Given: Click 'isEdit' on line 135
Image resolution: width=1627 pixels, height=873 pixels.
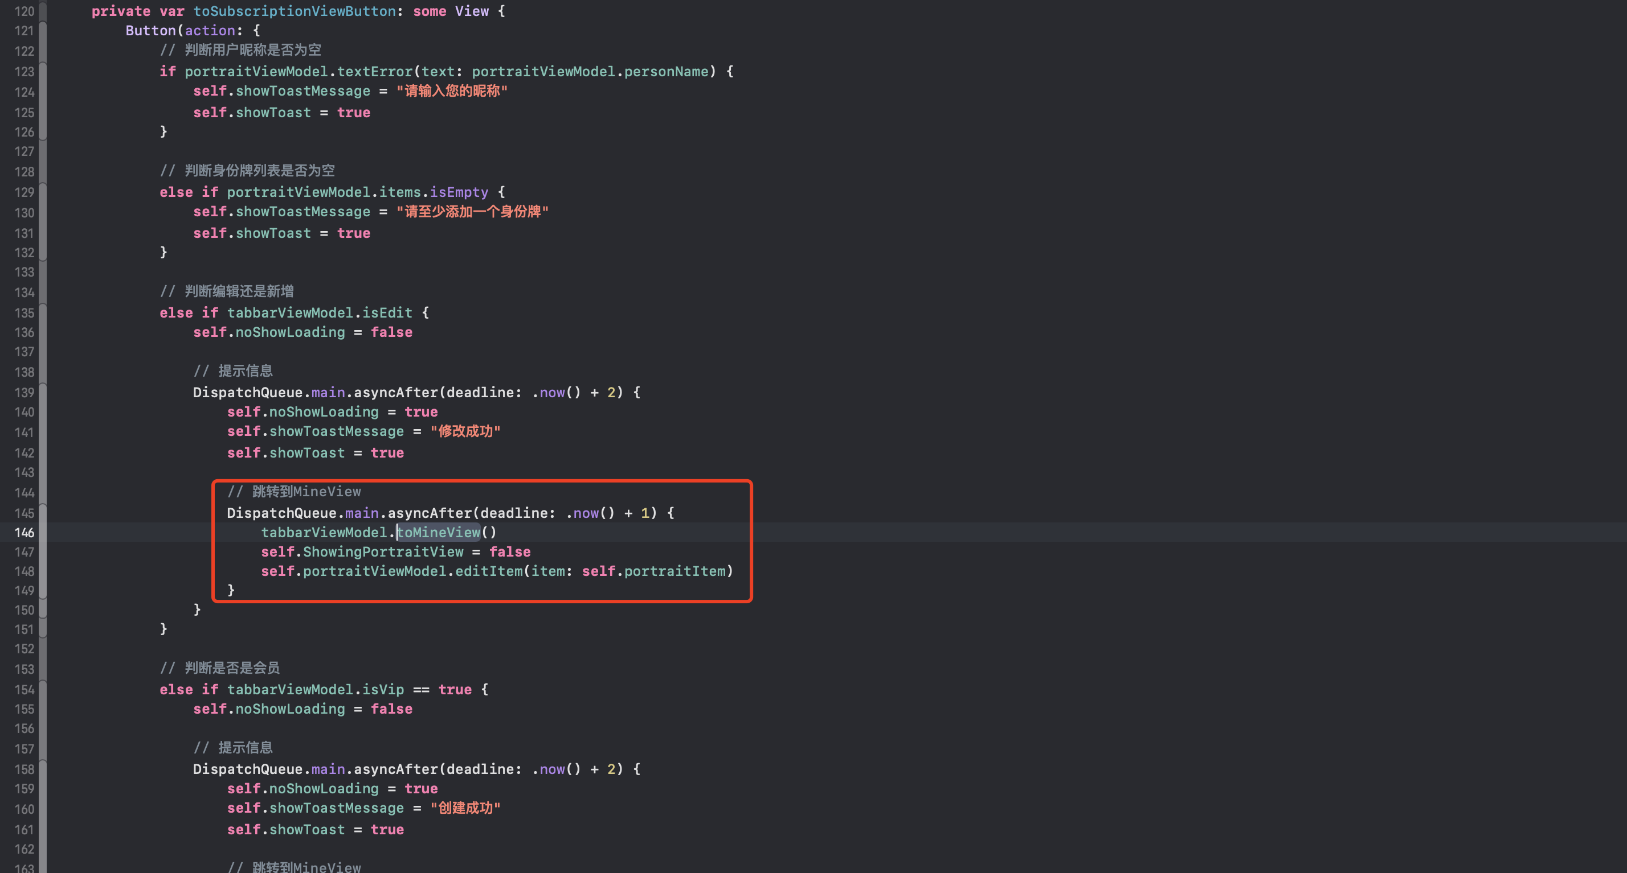Looking at the screenshot, I should (x=387, y=312).
